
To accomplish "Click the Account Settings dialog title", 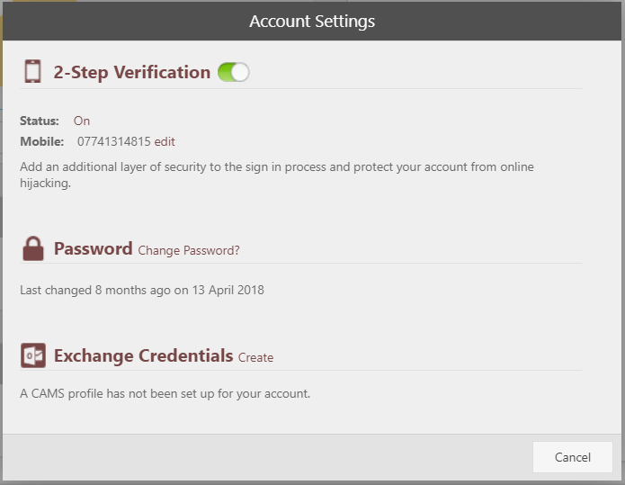I will (312, 21).
